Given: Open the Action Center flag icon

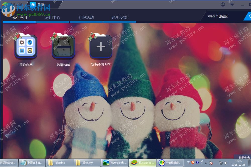Looking at the screenshot, I should (211, 163).
